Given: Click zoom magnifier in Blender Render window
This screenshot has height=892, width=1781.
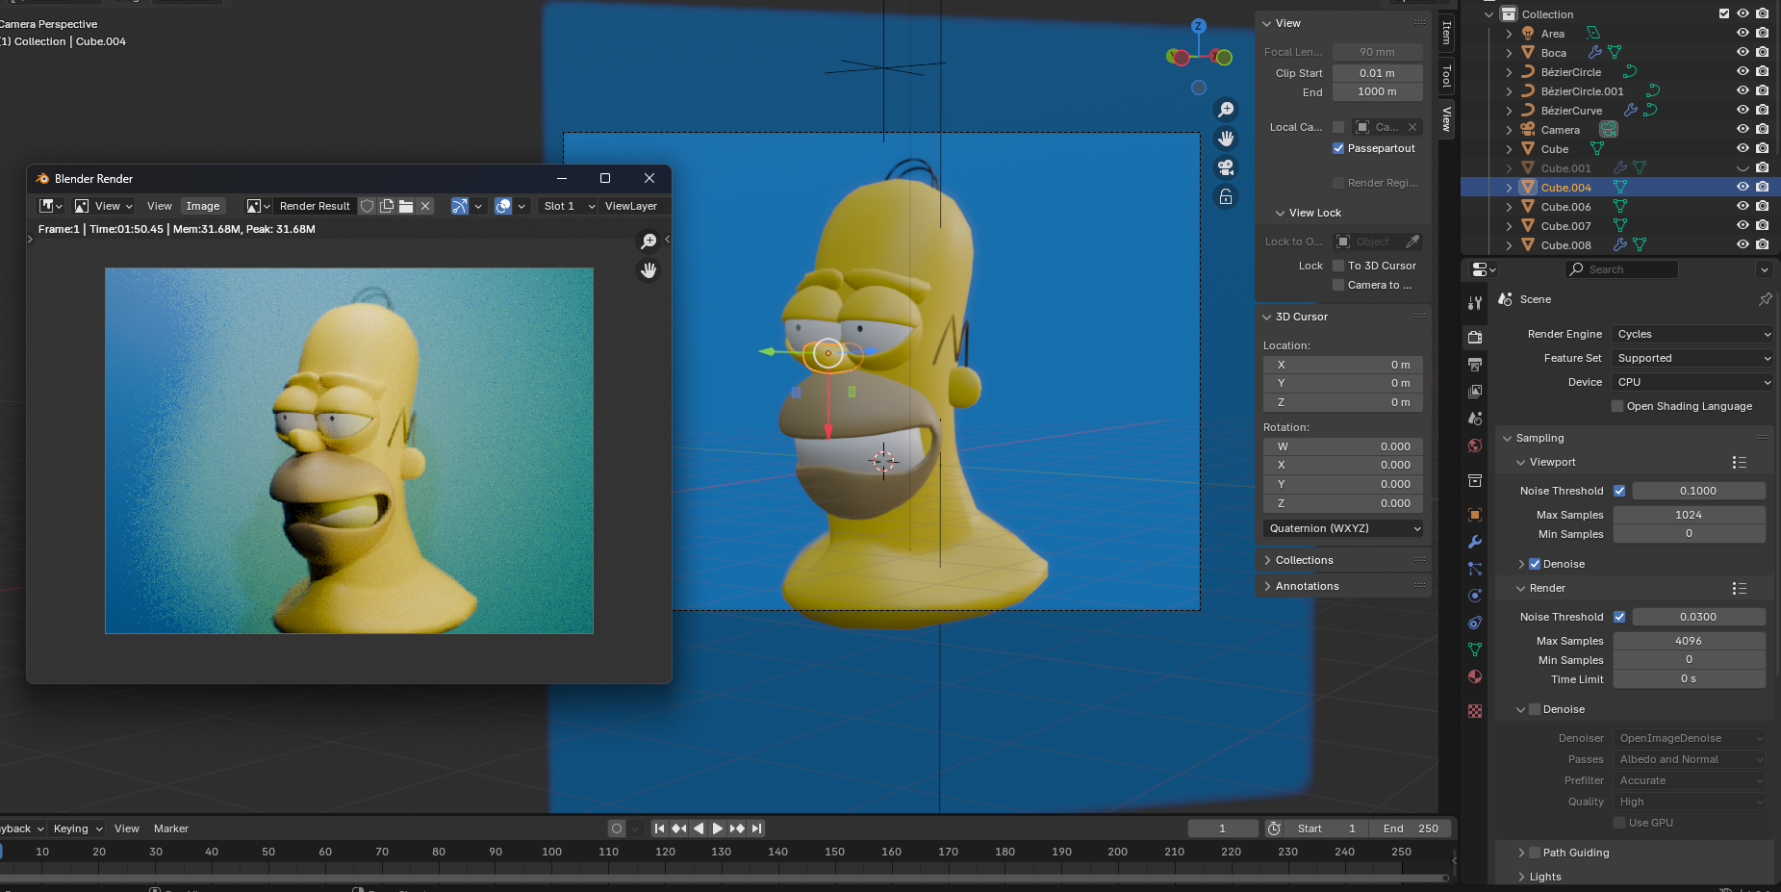Looking at the screenshot, I should (649, 241).
